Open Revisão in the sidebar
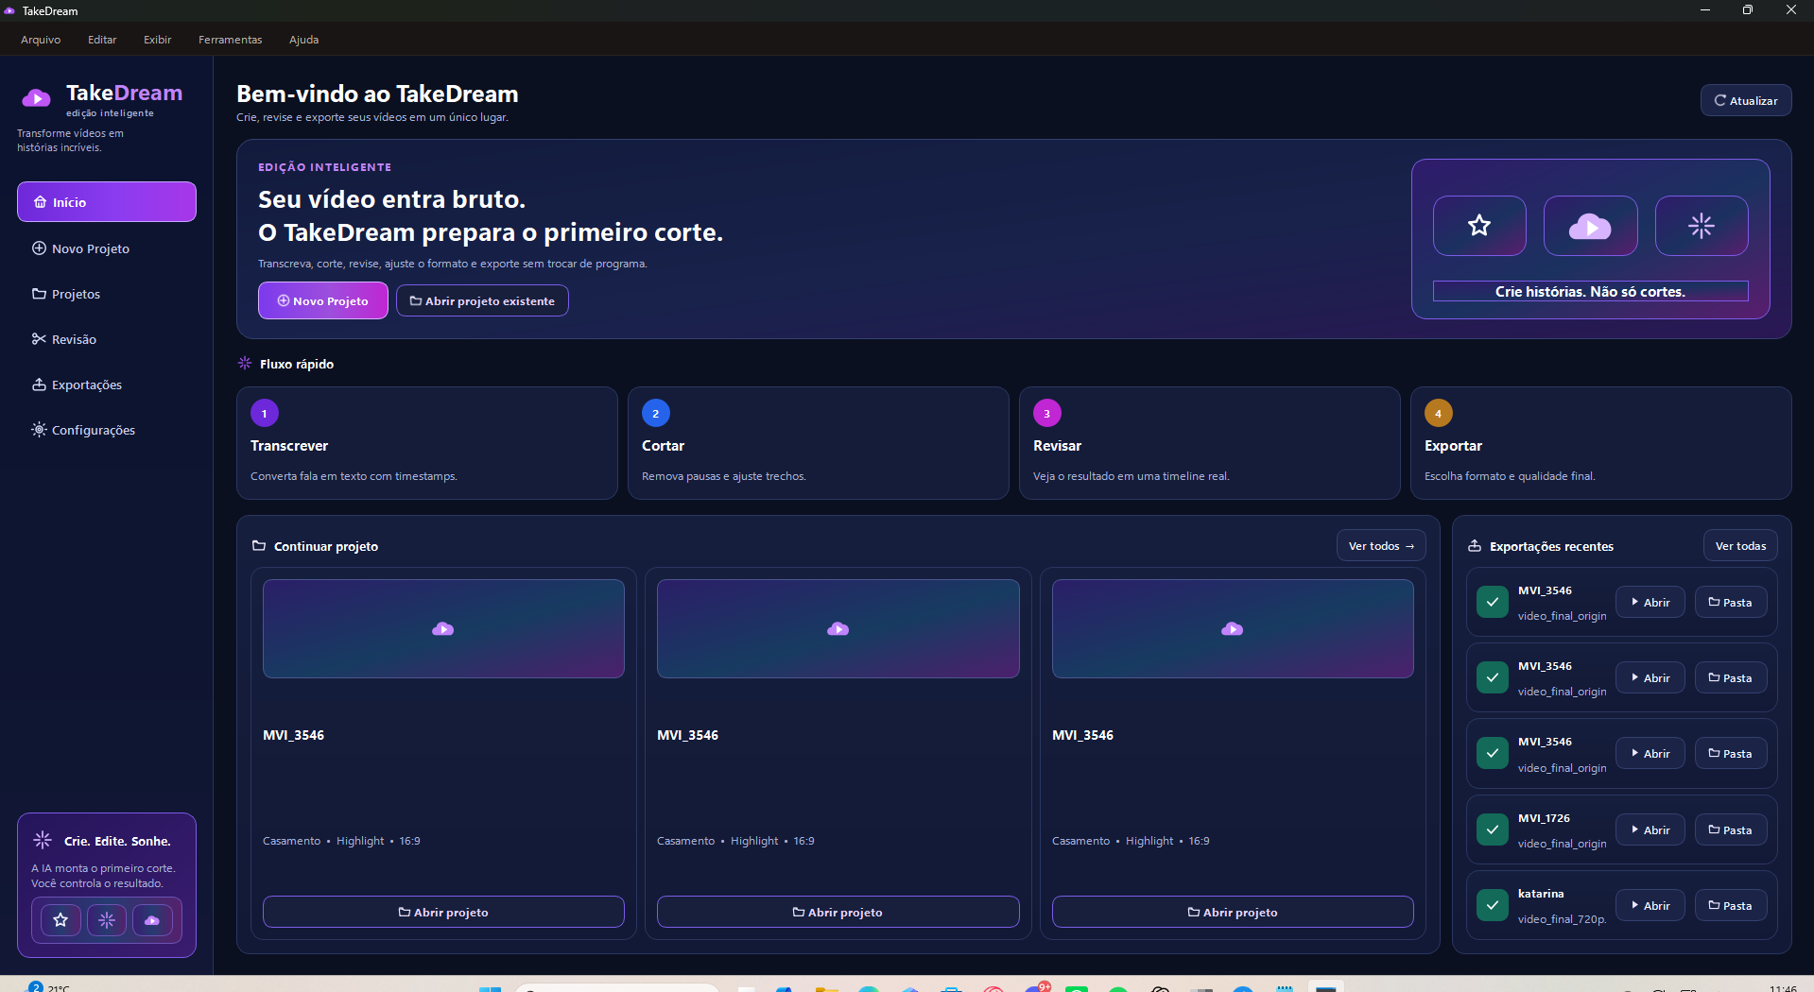The width and height of the screenshot is (1814, 992). [x=107, y=339]
